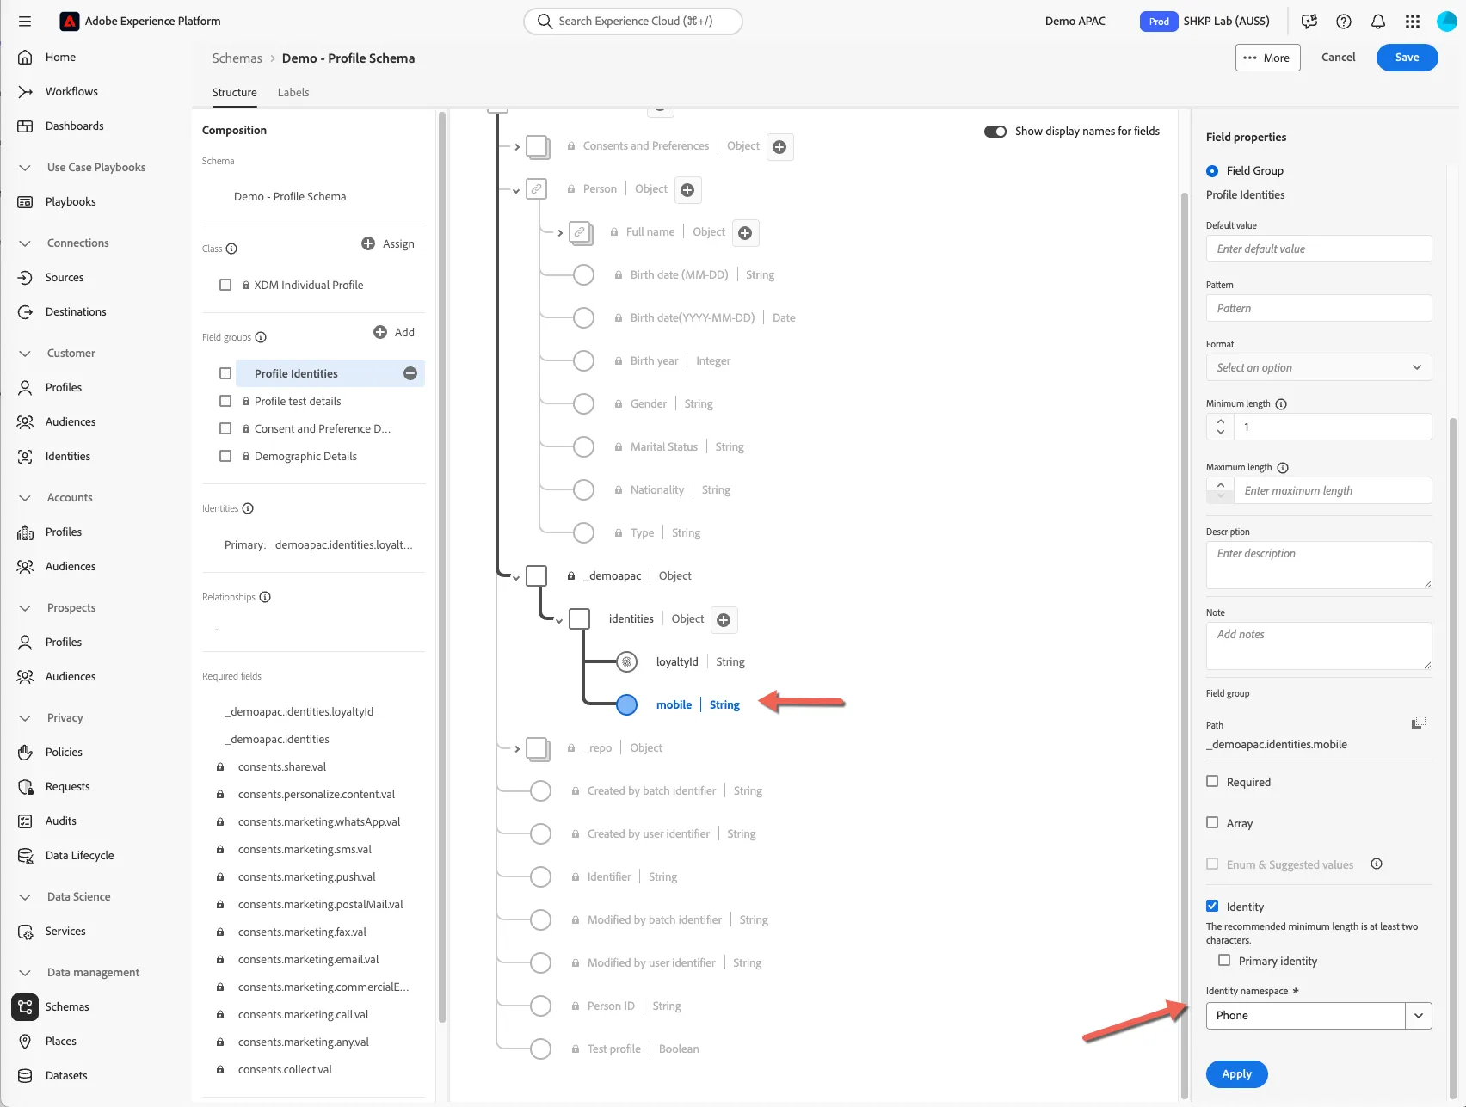The width and height of the screenshot is (1466, 1107).
Task: Open Destinations in the left navigation
Action: [x=76, y=311]
